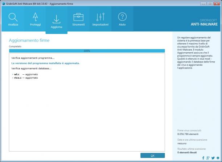
Task: Confirm with the OK button
Action: pos(153,156)
